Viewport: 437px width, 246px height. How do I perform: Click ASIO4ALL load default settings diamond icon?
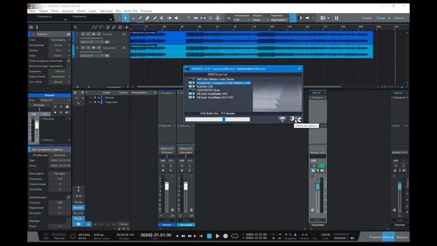[x=282, y=120]
